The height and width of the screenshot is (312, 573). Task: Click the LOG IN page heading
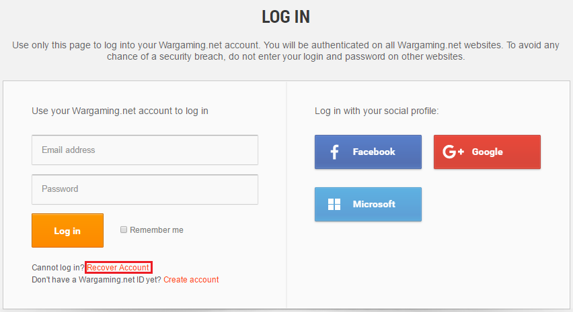(286, 17)
